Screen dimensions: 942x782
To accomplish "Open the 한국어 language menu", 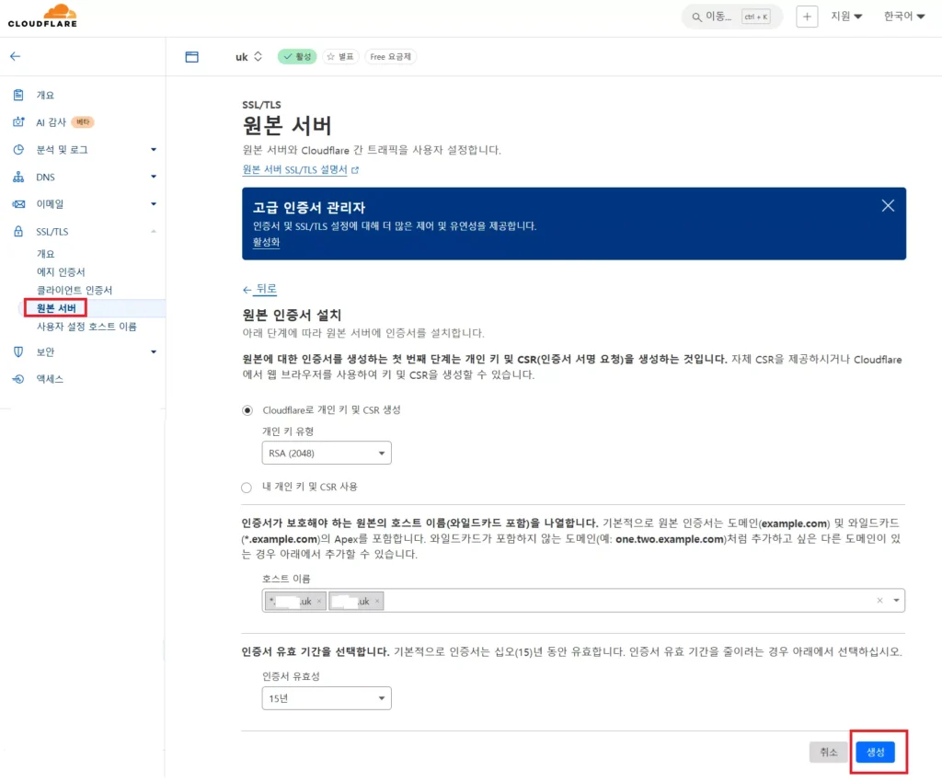I will [x=903, y=17].
